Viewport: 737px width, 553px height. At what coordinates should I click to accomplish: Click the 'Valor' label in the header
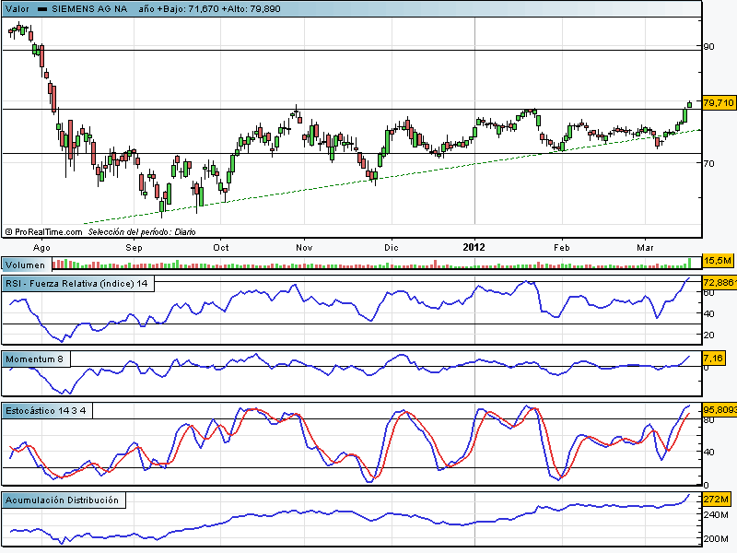17,9
